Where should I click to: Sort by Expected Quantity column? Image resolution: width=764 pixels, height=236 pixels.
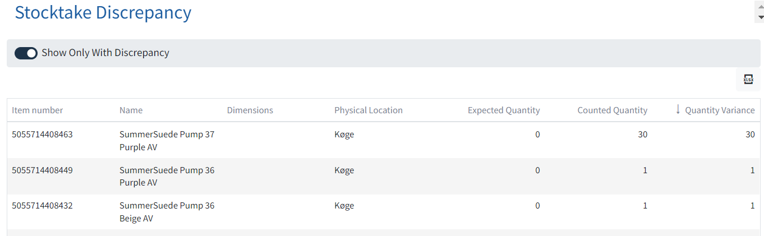503,110
